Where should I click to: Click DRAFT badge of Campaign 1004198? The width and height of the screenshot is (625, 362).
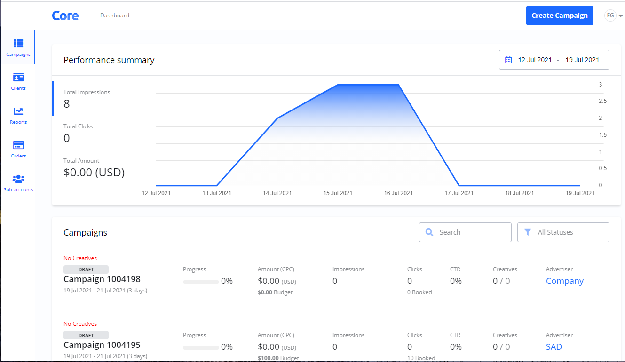[86, 269]
